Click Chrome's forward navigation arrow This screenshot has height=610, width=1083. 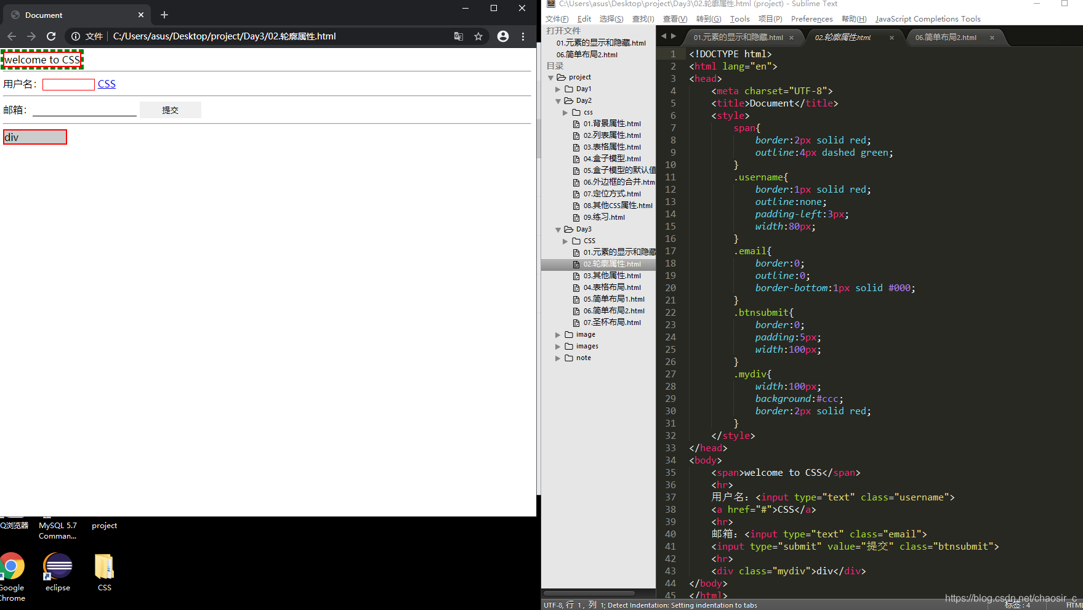31,36
